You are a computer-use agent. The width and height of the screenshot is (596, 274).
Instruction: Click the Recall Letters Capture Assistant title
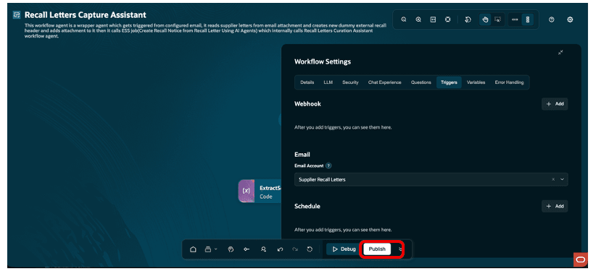click(x=85, y=15)
